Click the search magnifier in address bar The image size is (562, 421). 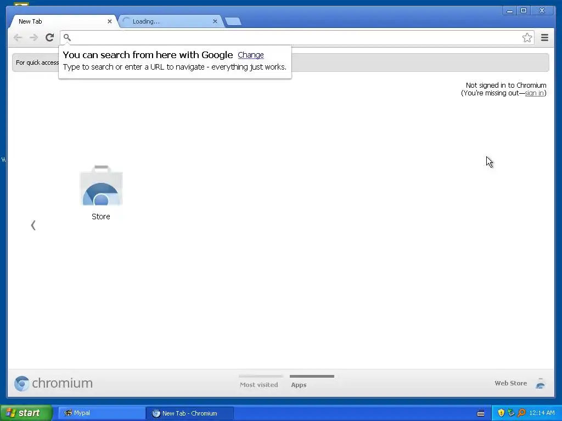[67, 37]
